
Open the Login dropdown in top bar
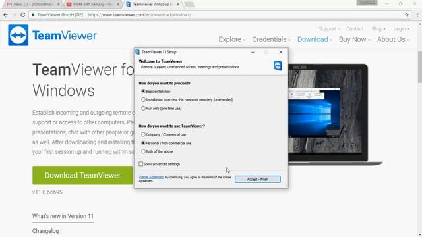click(x=402, y=29)
